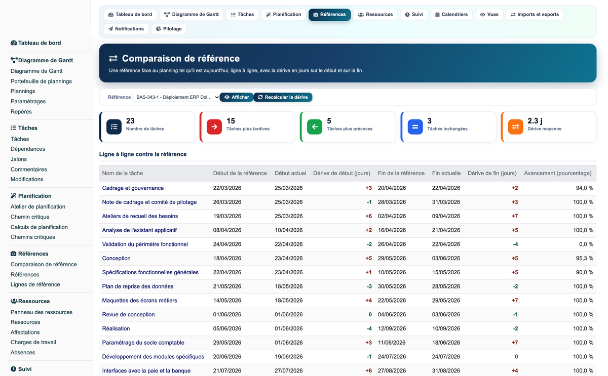Open Modifications in the sidebar

point(27,179)
